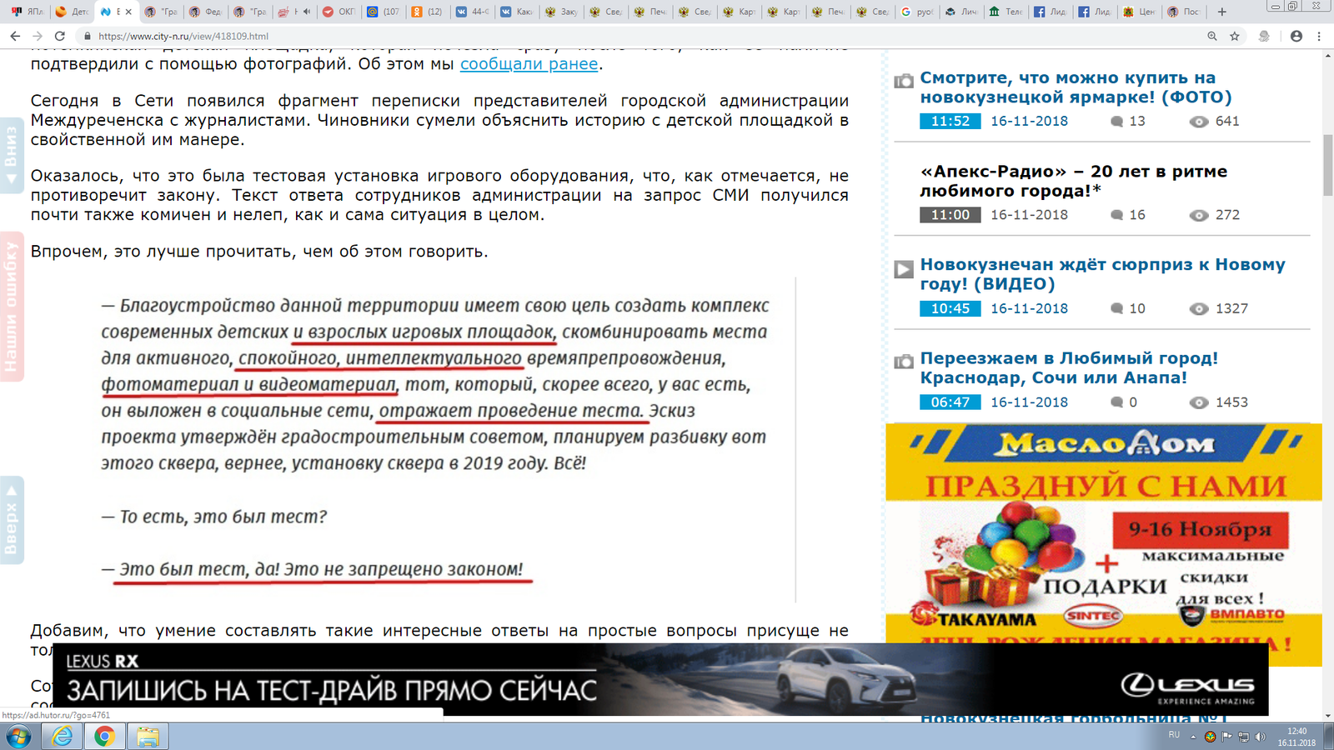This screenshot has width=1334, height=750.
Task: Click the volume speaker icon in system tray
Action: tap(1260, 737)
